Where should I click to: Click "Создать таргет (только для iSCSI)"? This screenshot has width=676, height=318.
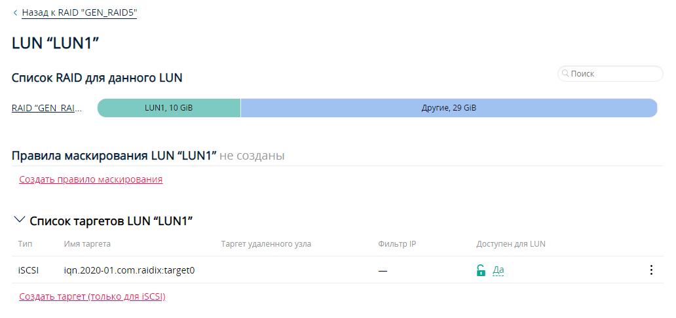tap(92, 296)
